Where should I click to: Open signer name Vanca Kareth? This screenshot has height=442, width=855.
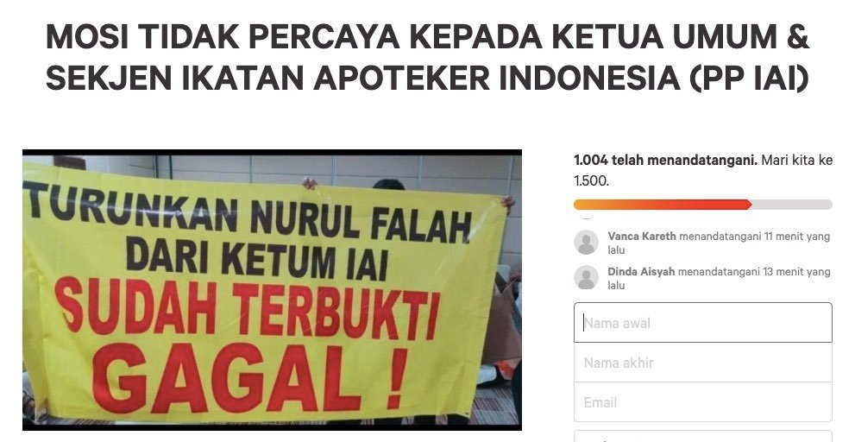(x=642, y=237)
